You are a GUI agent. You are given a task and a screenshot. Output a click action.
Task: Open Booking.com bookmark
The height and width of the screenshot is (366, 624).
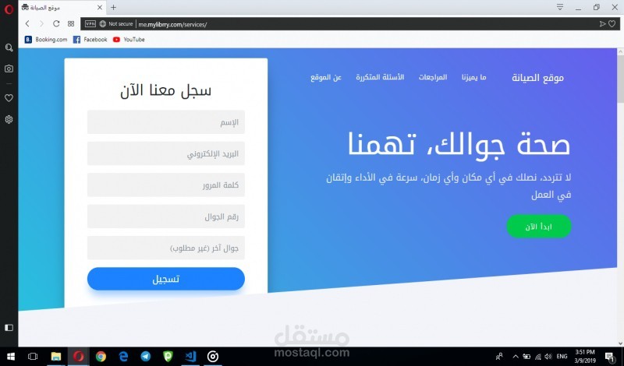point(46,40)
